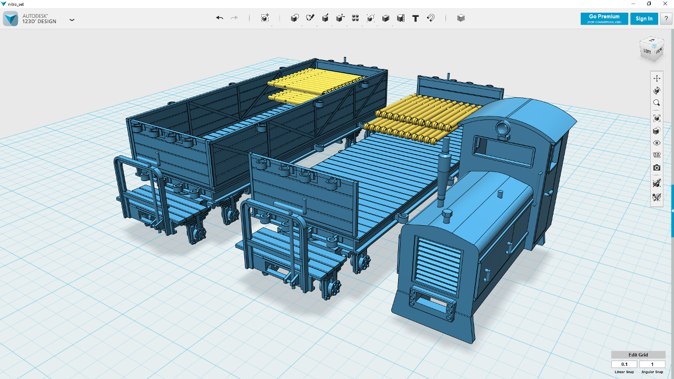
Task: Select the Text tool
Action: [x=415, y=18]
